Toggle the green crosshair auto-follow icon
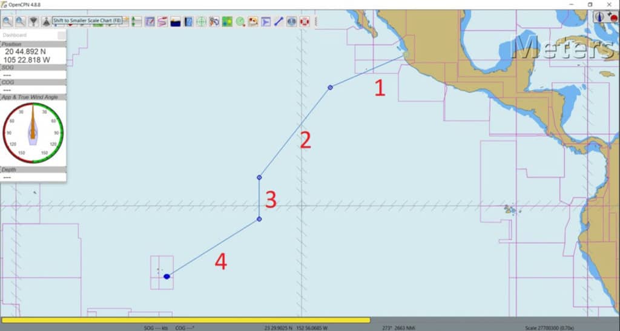 coord(201,22)
